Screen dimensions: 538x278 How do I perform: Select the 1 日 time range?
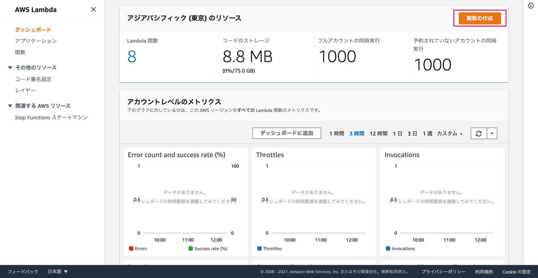[397, 134]
